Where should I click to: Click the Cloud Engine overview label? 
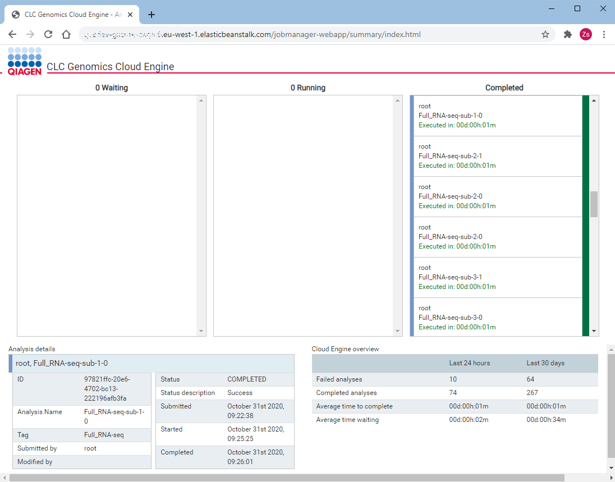click(345, 349)
